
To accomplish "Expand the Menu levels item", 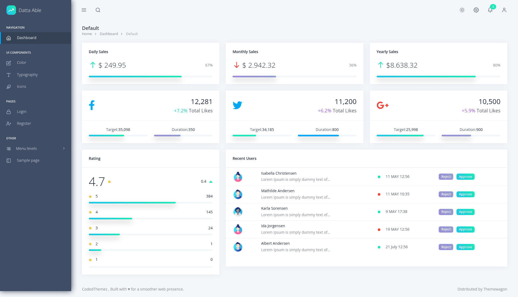I will [36, 148].
